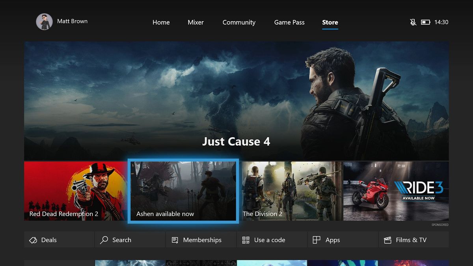Click the Memberships icon

coord(175,240)
